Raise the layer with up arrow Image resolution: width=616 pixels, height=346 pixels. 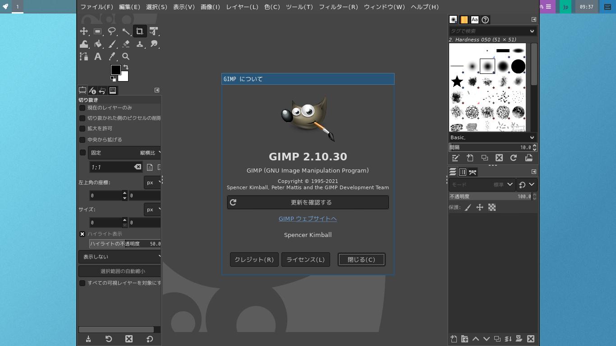tap(476, 339)
